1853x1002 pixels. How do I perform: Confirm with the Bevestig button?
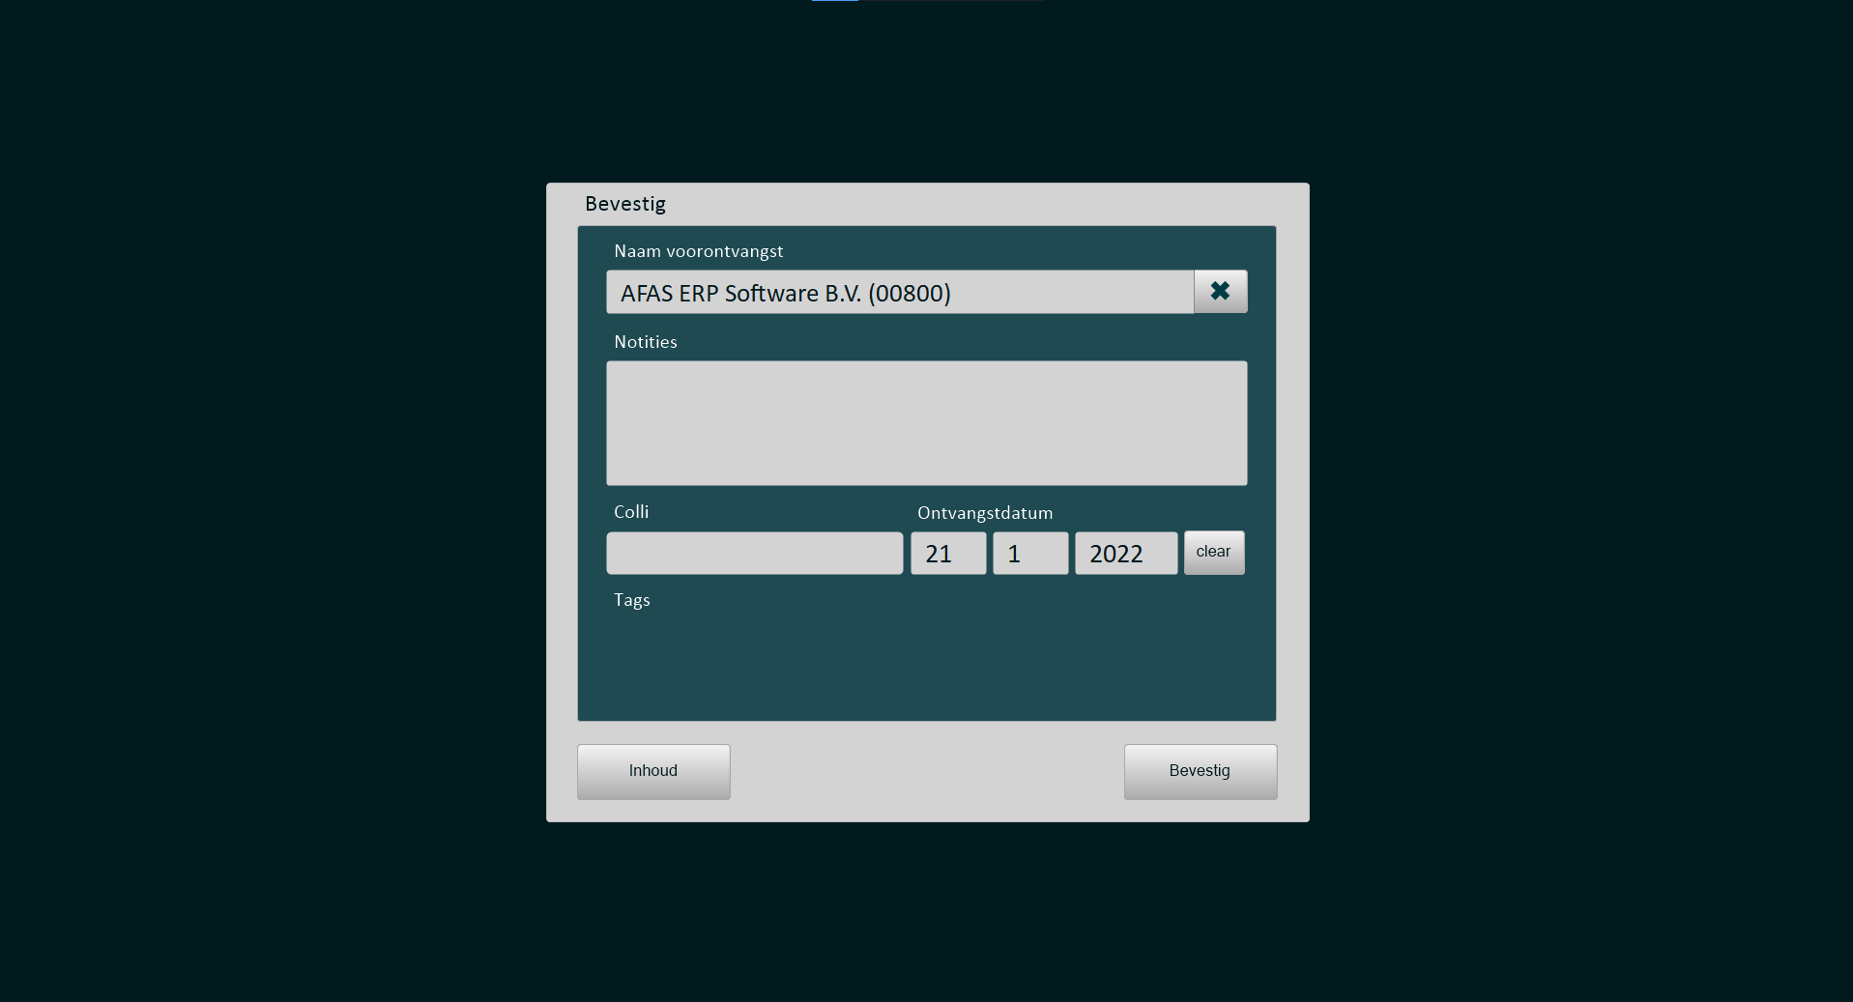coord(1200,771)
